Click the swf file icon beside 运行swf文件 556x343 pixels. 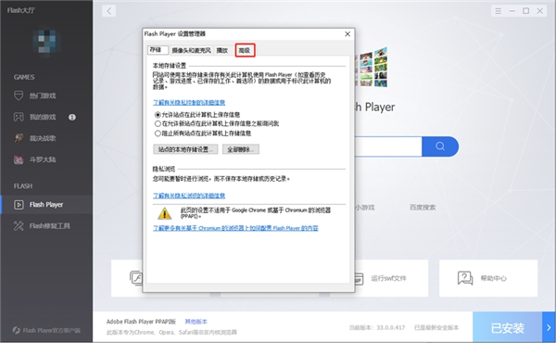coord(359,278)
